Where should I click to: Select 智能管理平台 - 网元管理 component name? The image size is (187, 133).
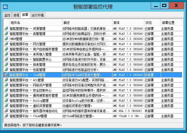coord(28,44)
